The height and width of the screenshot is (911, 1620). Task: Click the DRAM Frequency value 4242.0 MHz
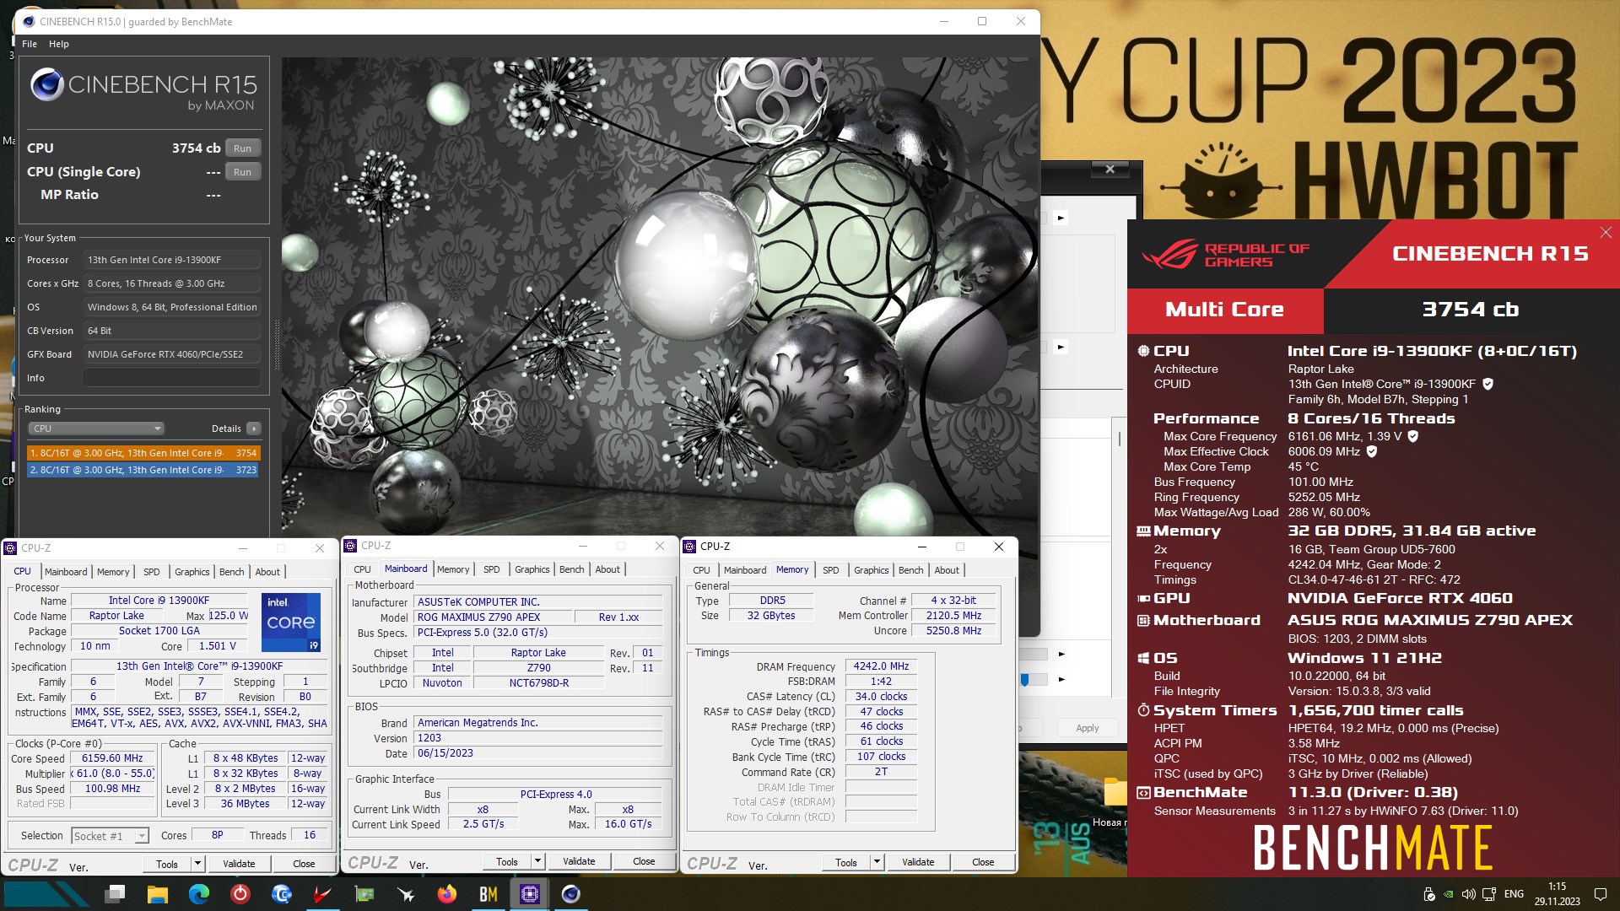(881, 666)
